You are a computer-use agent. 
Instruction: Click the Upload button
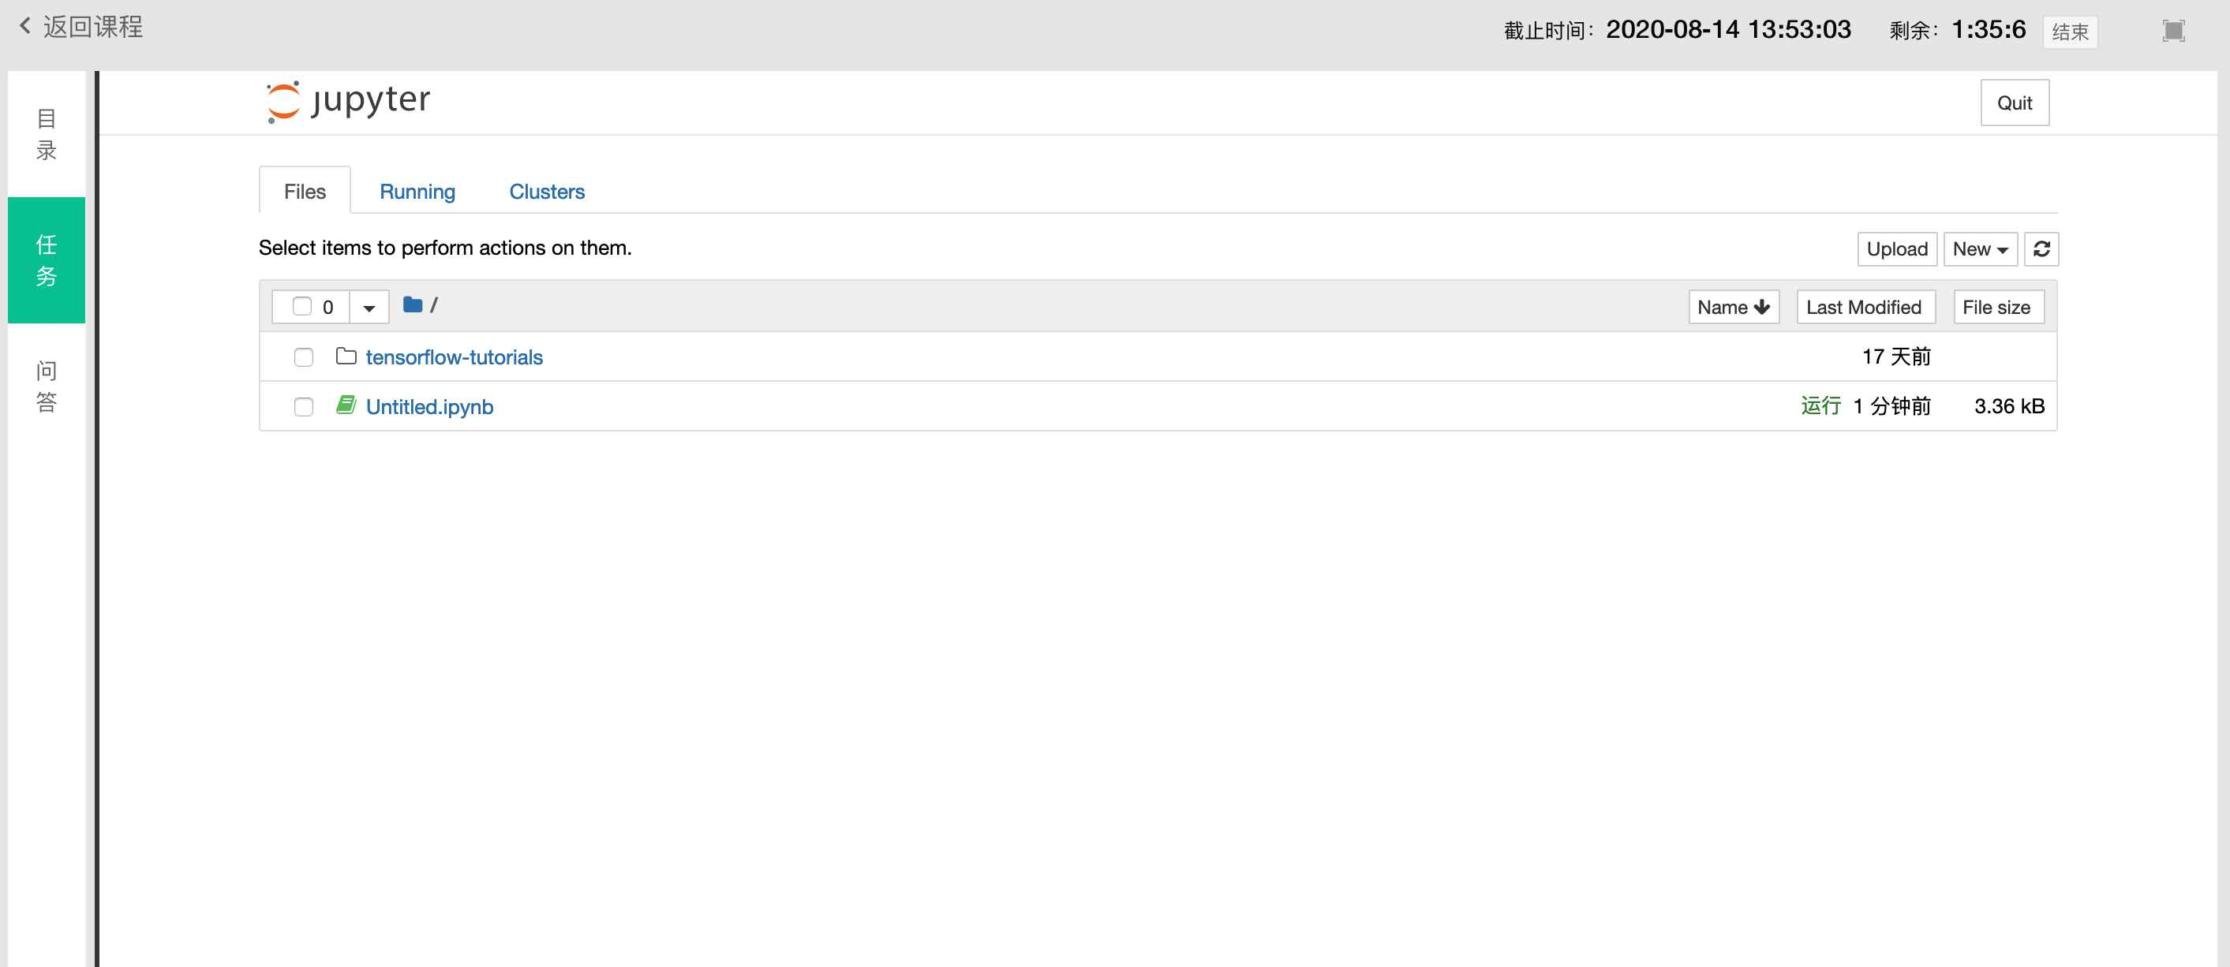(1896, 249)
